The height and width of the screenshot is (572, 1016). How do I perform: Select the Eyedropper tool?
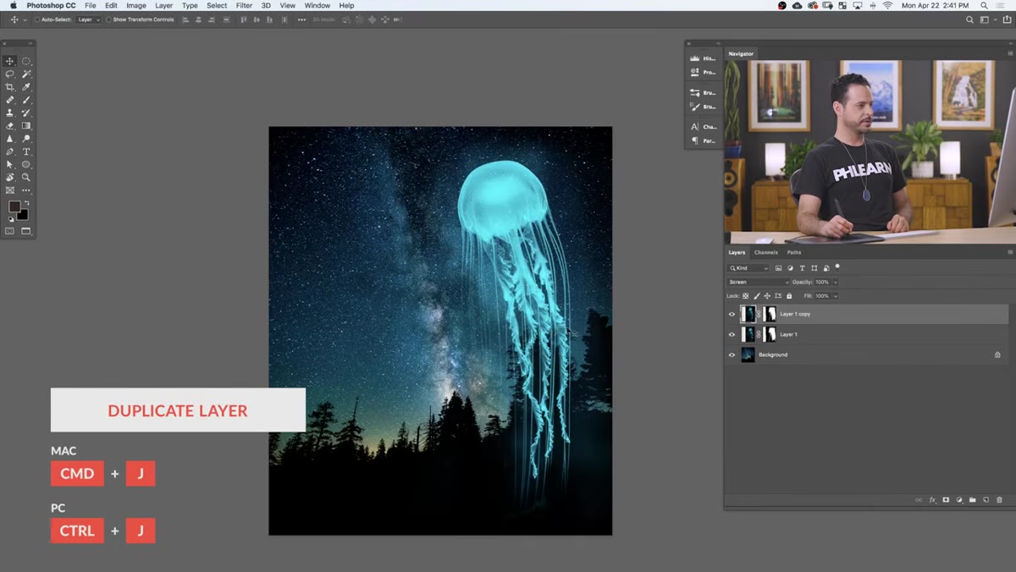point(26,87)
